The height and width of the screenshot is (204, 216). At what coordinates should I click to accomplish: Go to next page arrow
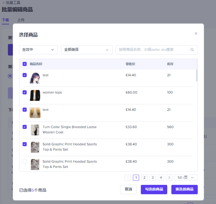169,178
